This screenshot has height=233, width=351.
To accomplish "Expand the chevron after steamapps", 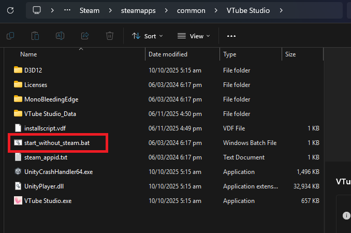I will pyautogui.click(x=166, y=10).
